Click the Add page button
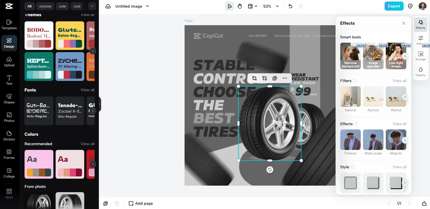The image size is (430, 209). [141, 203]
